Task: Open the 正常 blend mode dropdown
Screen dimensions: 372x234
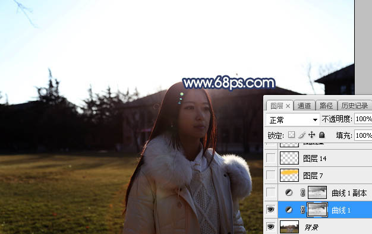Action: (x=293, y=120)
